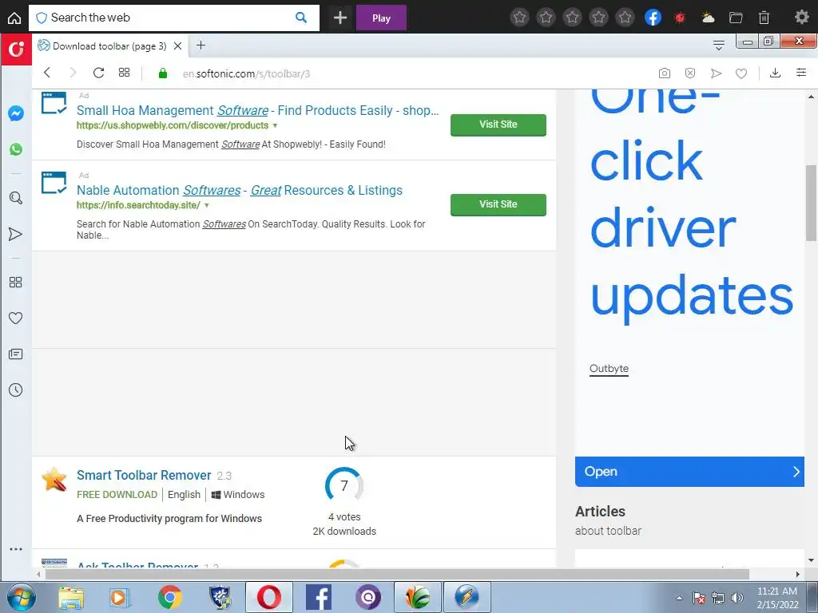Click the page scroll down arrow
Screen dimensions: 818x613
(x=811, y=560)
